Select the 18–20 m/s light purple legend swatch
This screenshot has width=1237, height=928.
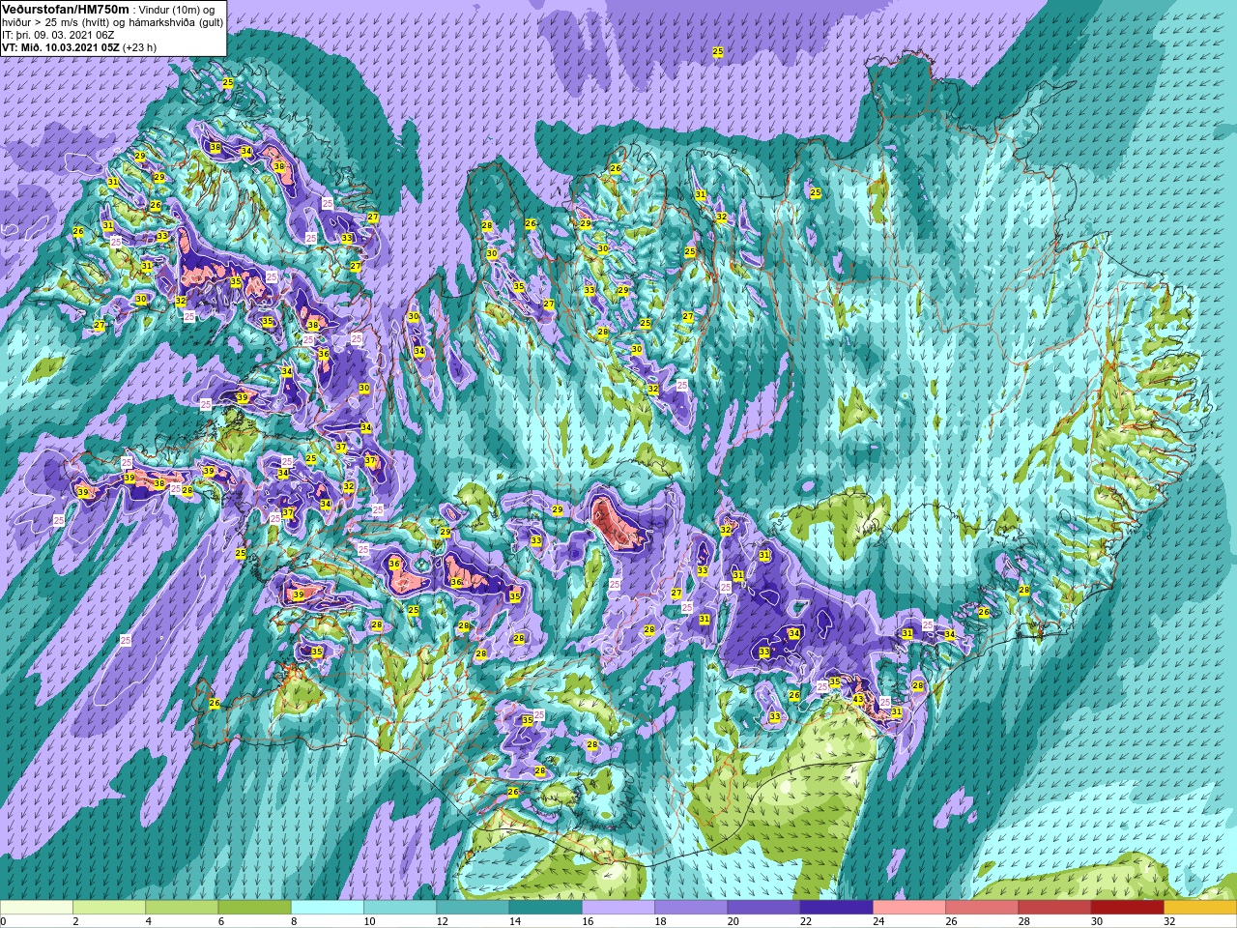691,908
